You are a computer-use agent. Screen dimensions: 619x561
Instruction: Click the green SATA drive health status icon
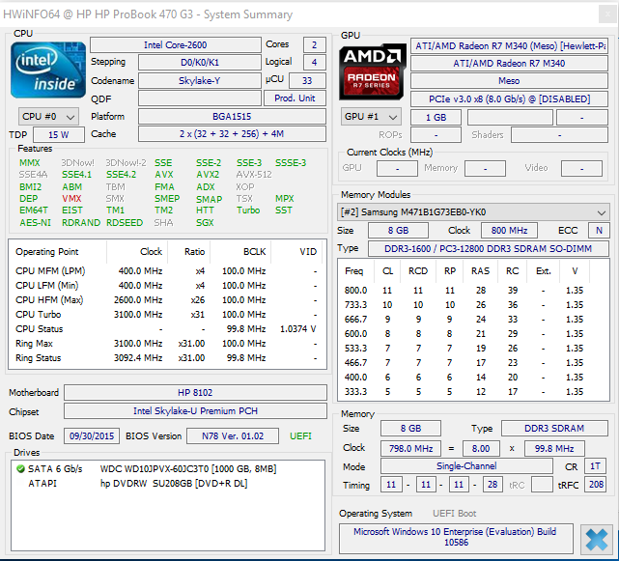coord(20,469)
